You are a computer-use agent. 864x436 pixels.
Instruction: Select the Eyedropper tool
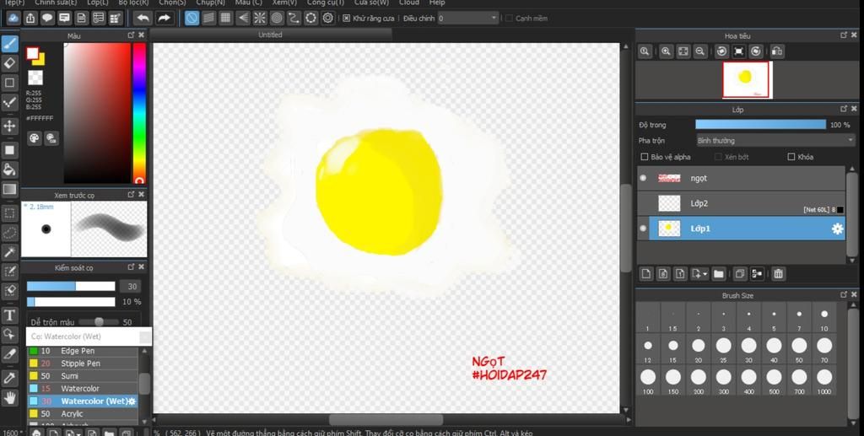point(9,378)
